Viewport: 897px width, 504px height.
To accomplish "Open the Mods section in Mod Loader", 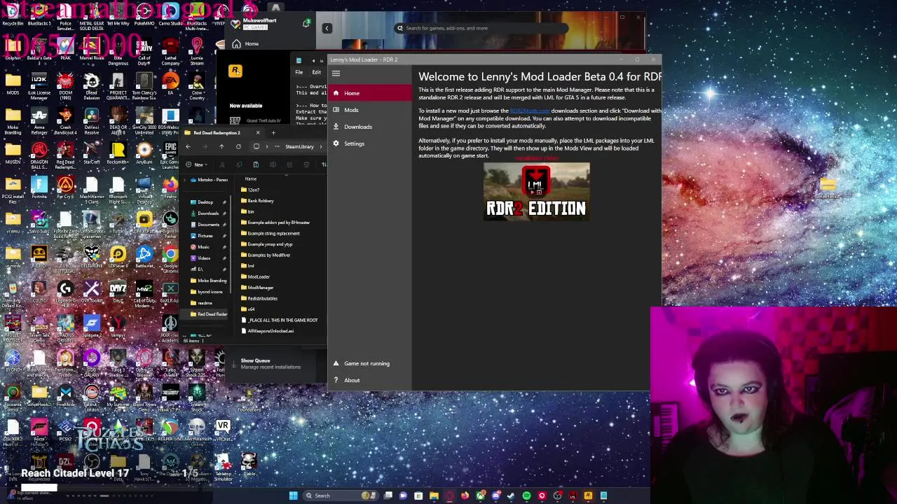I will coord(370,110).
